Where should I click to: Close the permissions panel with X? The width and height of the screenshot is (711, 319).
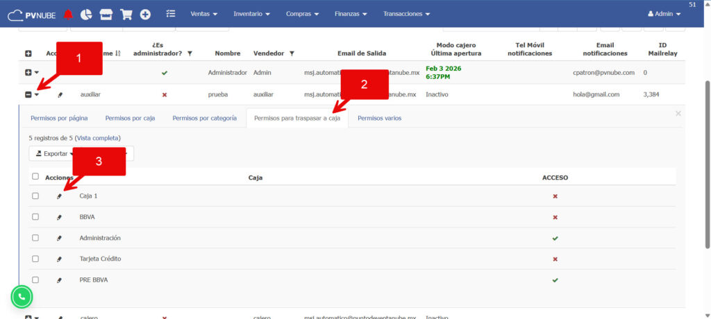click(678, 114)
